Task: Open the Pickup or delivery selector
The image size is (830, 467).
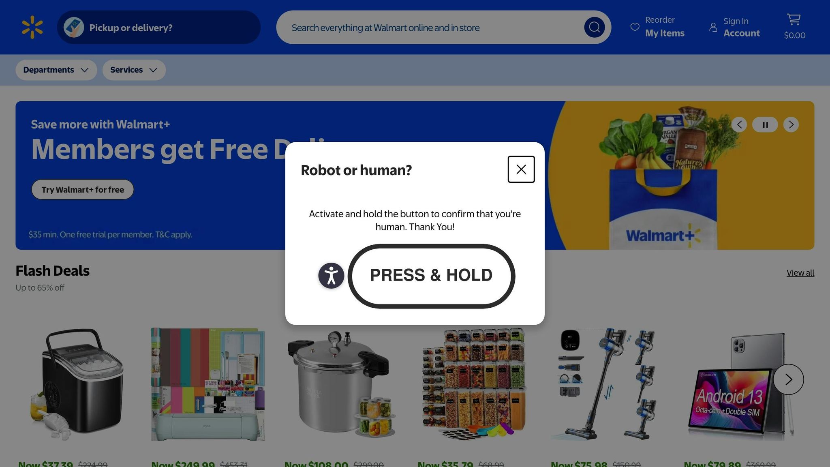Action: tap(158, 27)
